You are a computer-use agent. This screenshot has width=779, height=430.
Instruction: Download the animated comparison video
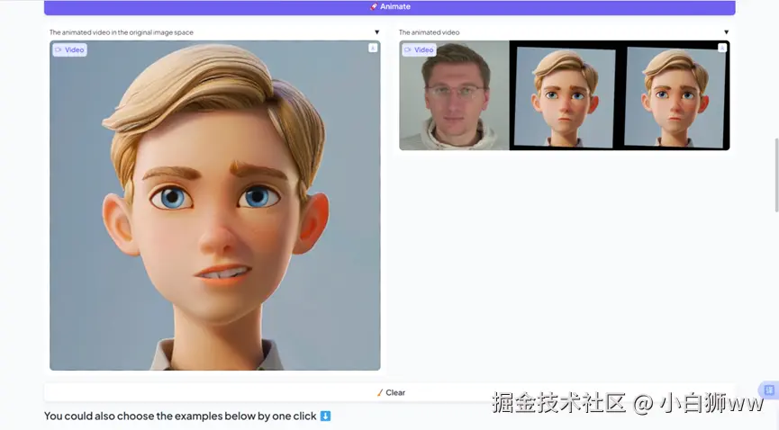pyautogui.click(x=722, y=49)
